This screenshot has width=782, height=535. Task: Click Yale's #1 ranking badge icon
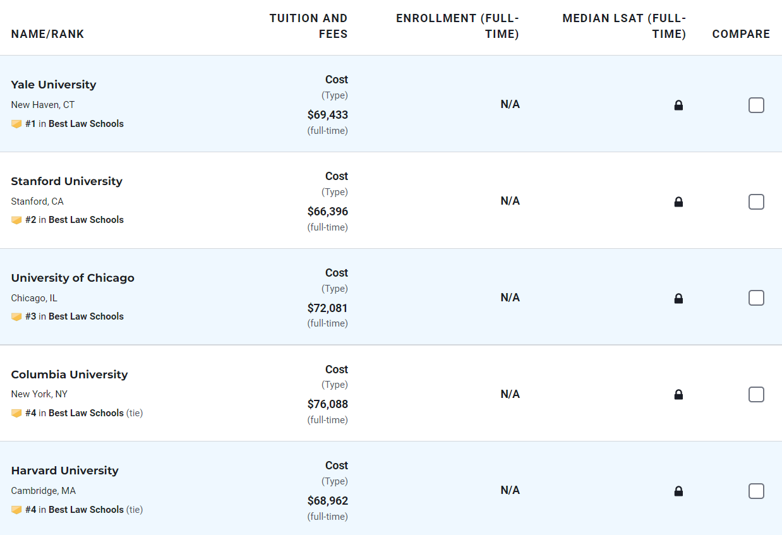pyautogui.click(x=16, y=124)
